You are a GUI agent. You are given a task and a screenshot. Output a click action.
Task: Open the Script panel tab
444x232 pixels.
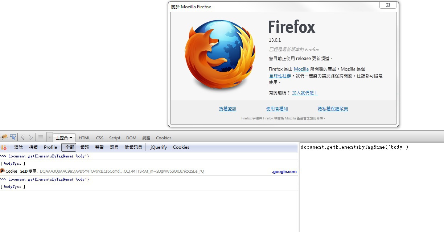point(115,138)
